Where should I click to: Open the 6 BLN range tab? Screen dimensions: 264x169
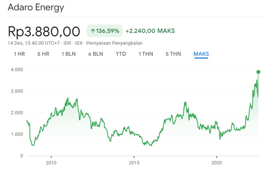point(96,54)
